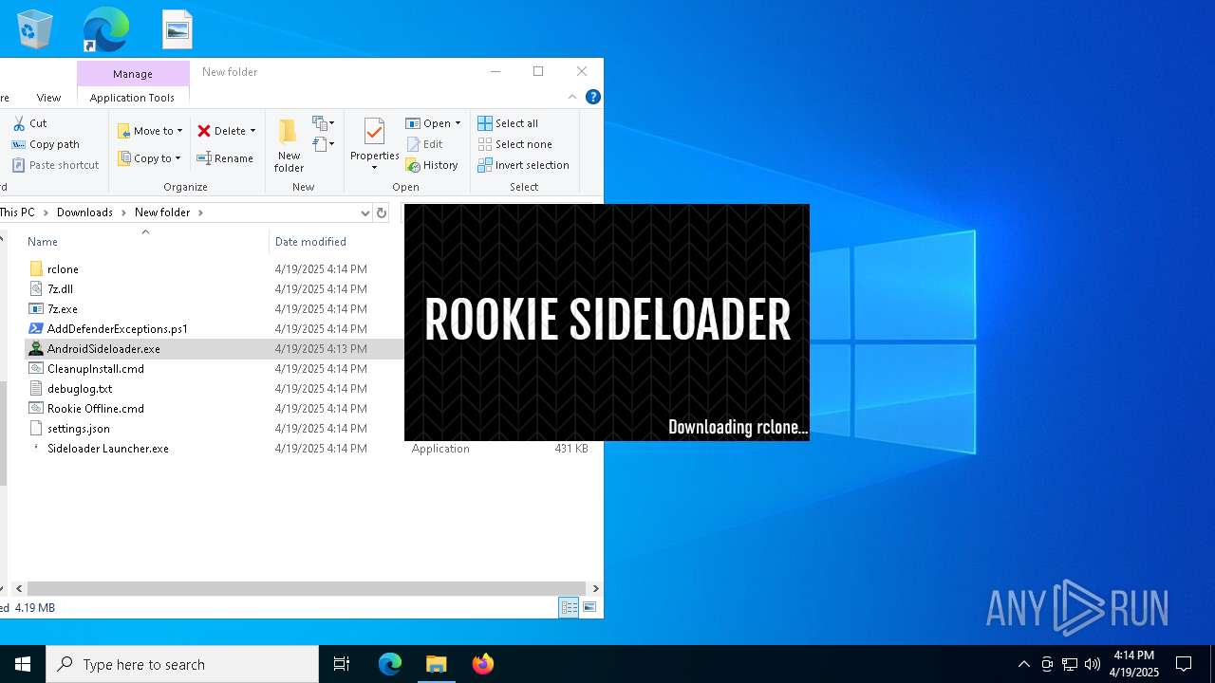The height and width of the screenshot is (683, 1215).
Task: Switch to large icons view layout
Action: pyautogui.click(x=589, y=607)
